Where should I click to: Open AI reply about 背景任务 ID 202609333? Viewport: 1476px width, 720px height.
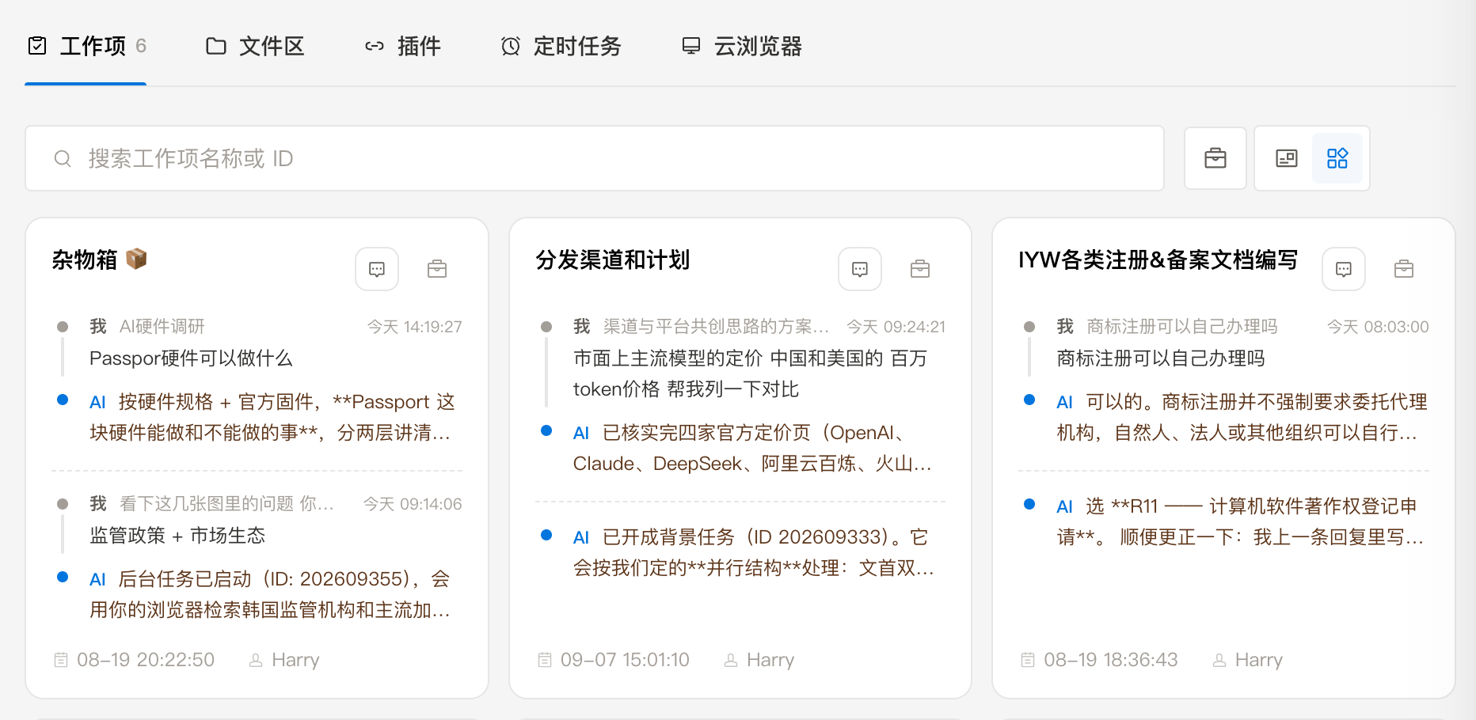(754, 552)
